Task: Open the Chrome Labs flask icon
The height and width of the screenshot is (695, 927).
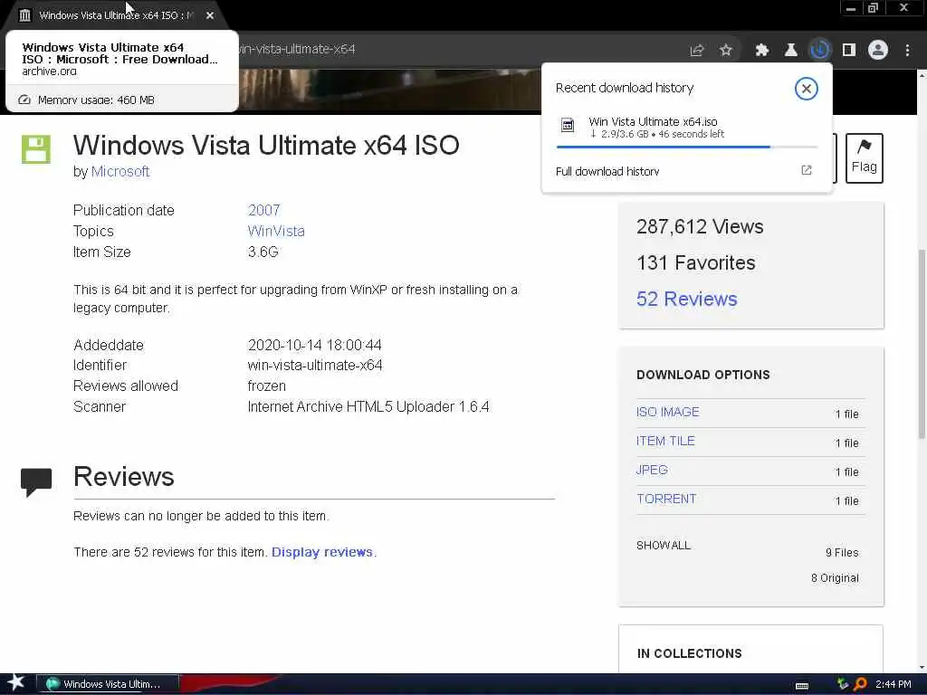Action: [790, 51]
